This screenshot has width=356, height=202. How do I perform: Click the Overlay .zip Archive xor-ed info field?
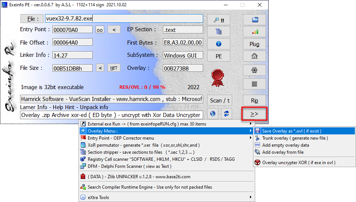(x=112, y=115)
